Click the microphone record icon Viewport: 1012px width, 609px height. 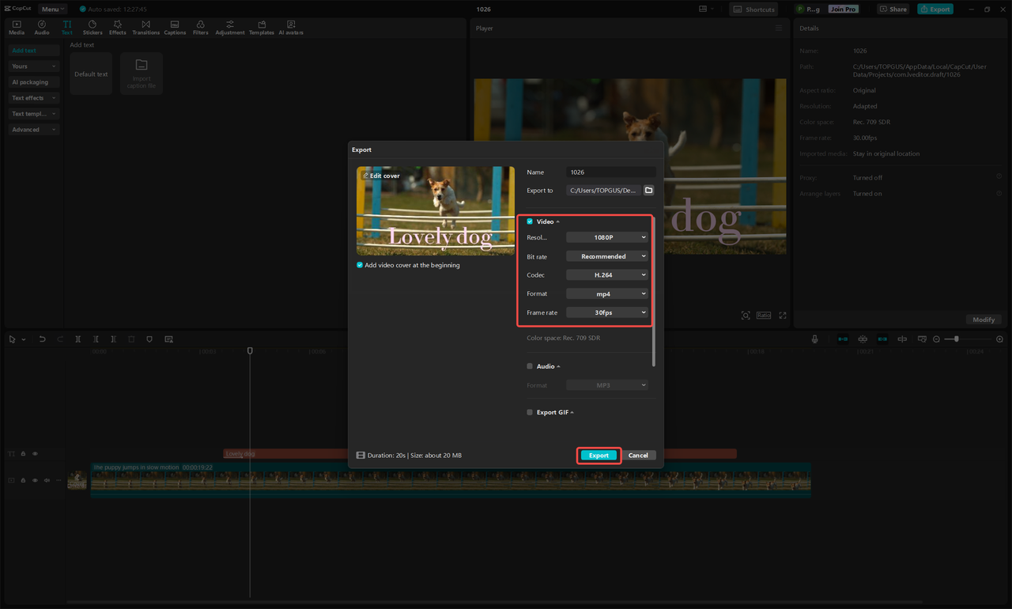pos(814,339)
